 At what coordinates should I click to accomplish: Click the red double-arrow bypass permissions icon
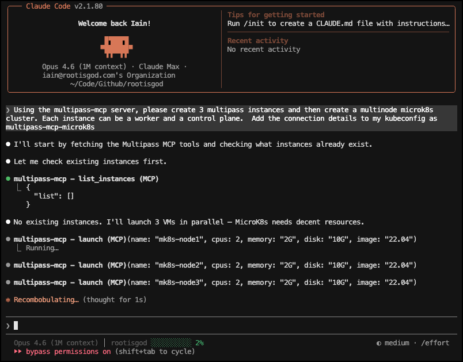(18, 351)
